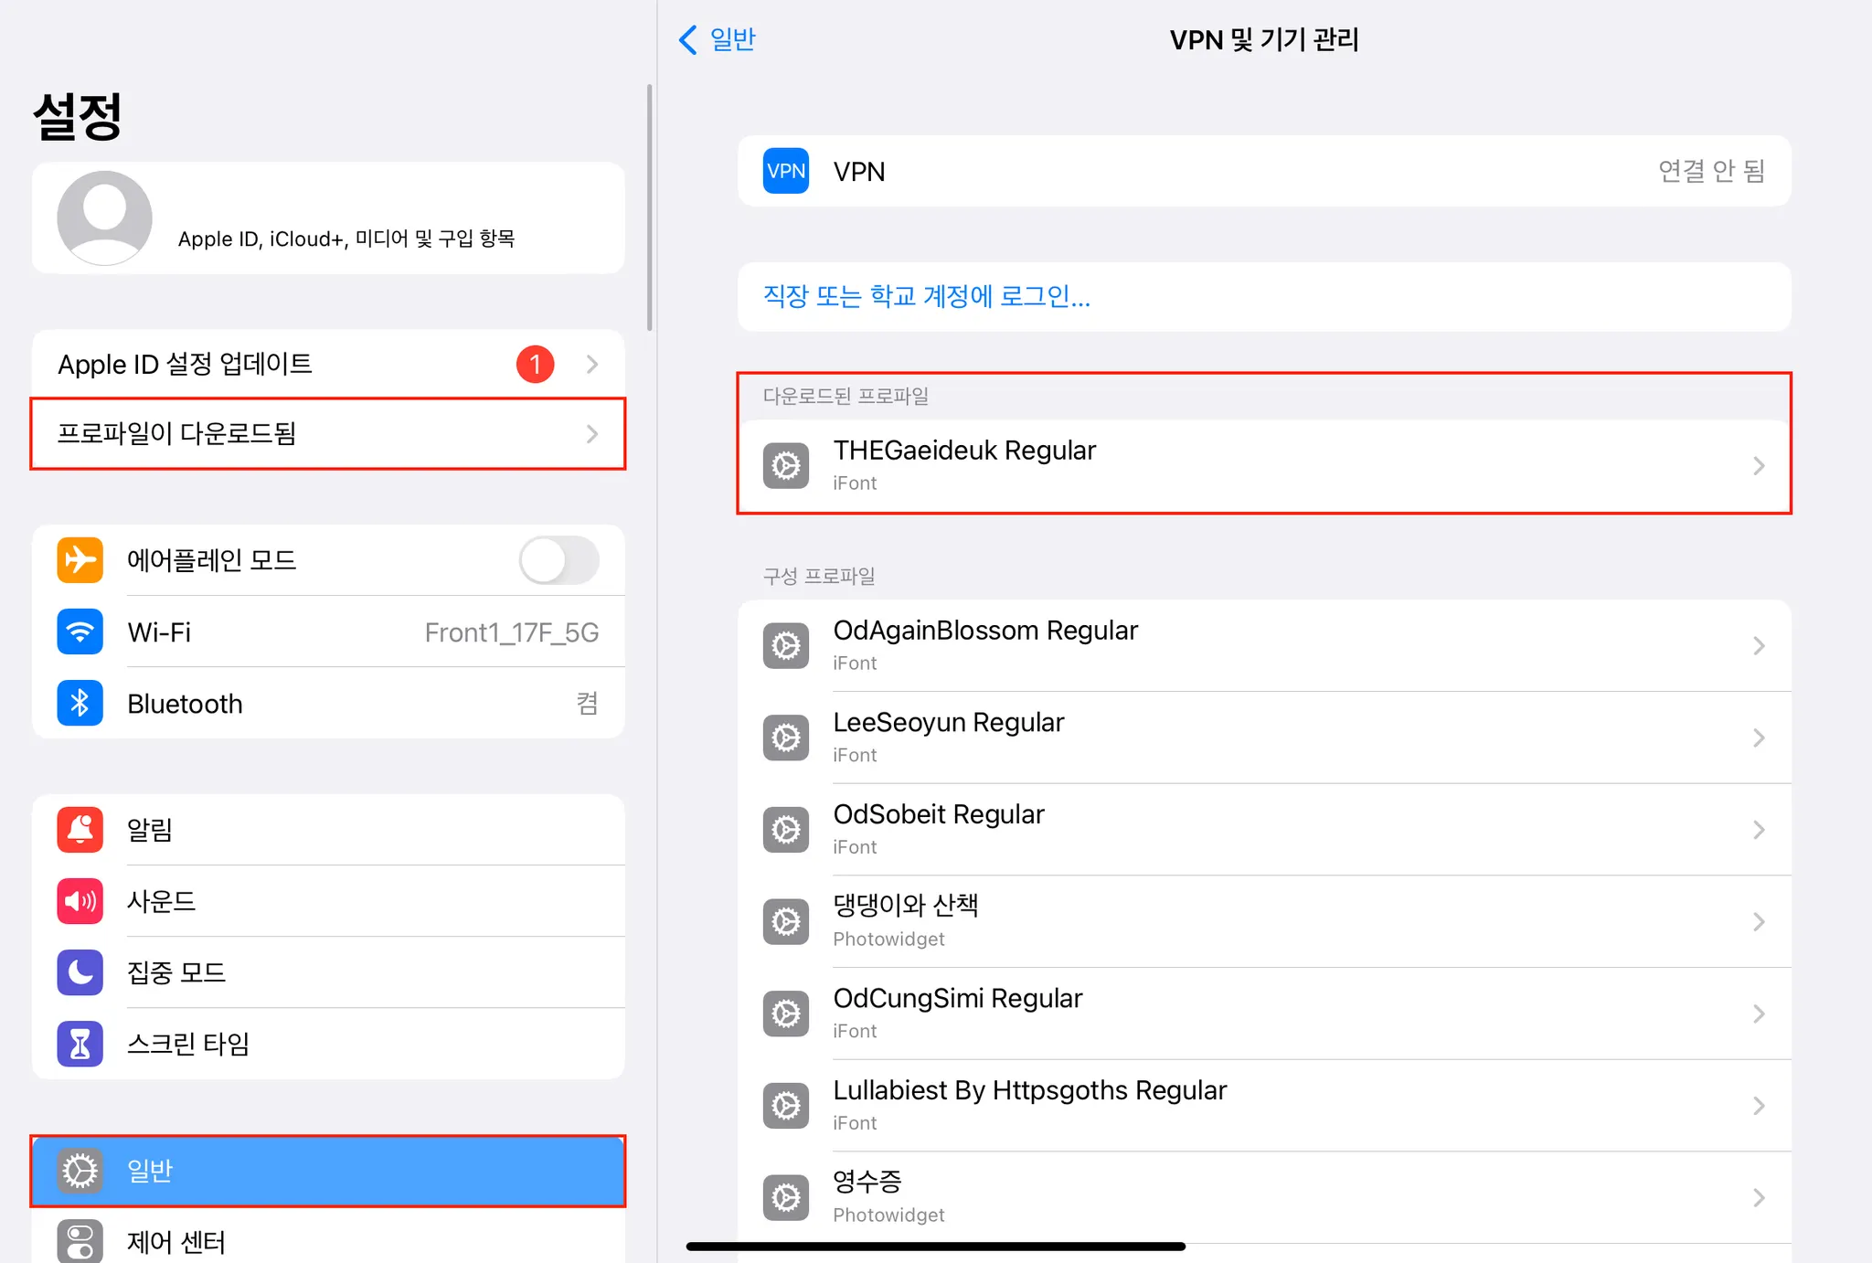Open the LeeSeoyun Regular profile
Image resolution: width=1872 pixels, height=1263 pixels.
click(x=1264, y=738)
